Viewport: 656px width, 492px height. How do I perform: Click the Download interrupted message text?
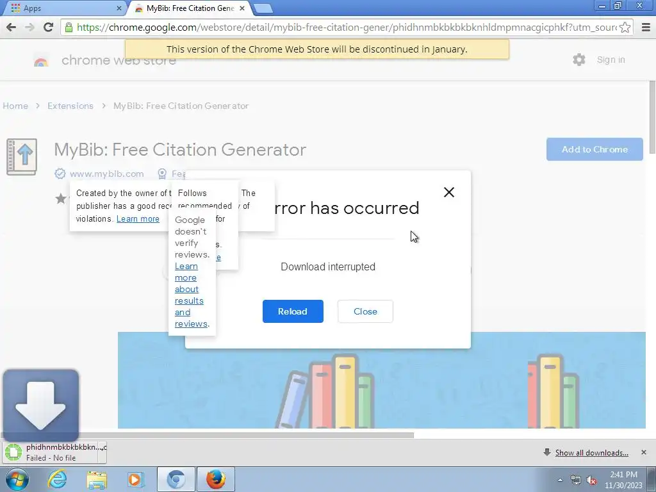pyautogui.click(x=328, y=266)
